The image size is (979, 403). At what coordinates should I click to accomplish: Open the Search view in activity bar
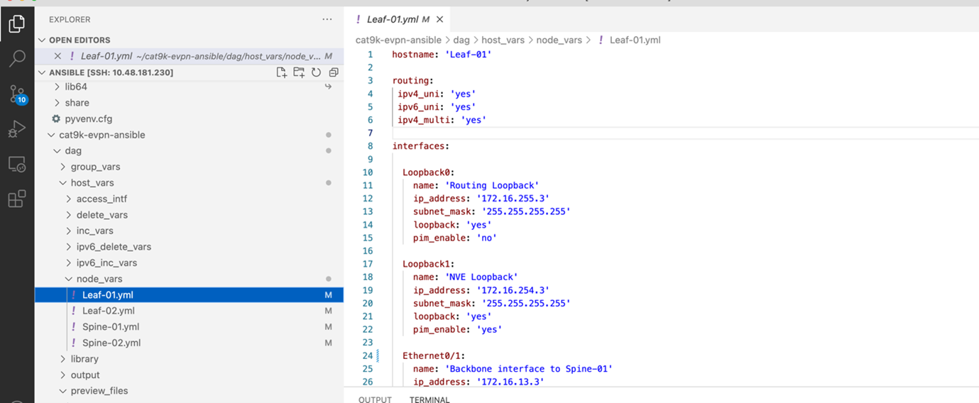[16, 59]
